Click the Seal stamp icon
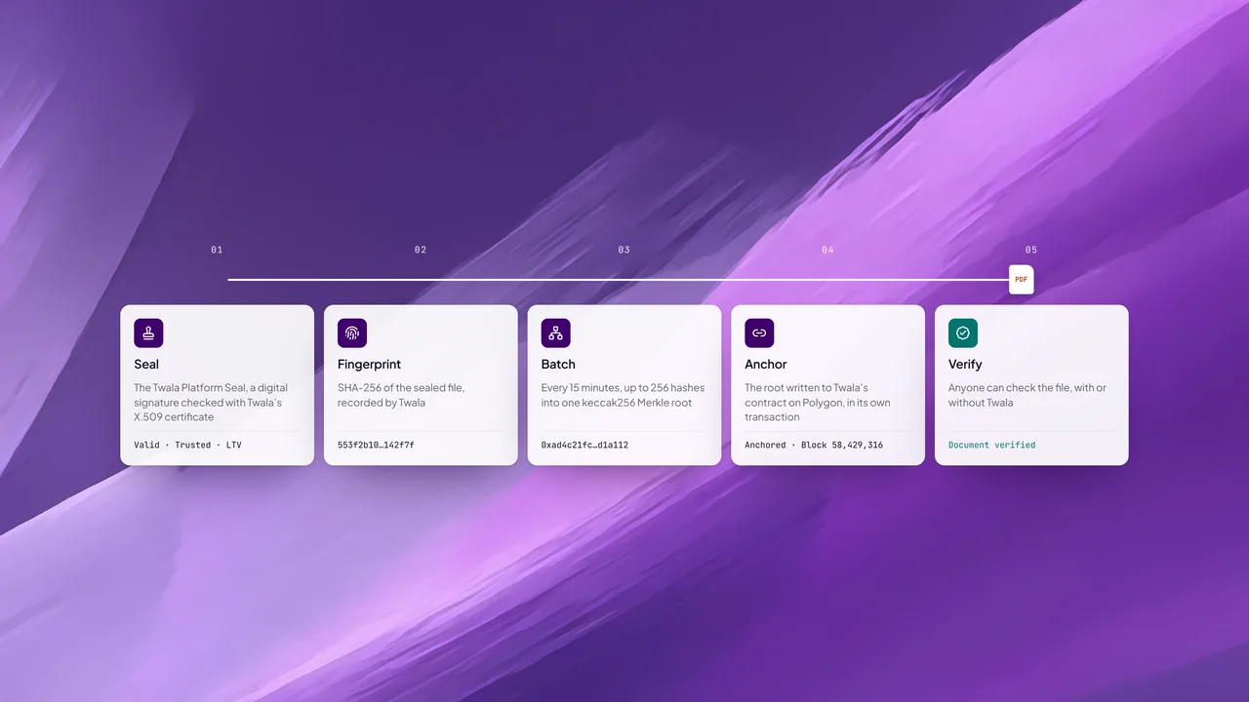 click(148, 333)
